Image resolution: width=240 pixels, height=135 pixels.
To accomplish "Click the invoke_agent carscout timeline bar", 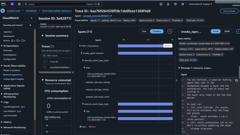I will [145, 53].
